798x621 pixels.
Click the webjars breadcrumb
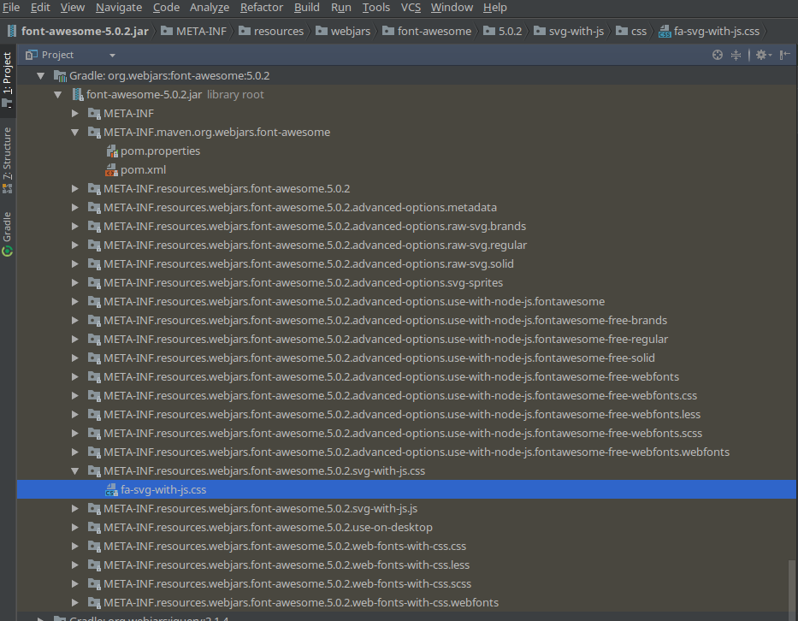pyautogui.click(x=343, y=32)
